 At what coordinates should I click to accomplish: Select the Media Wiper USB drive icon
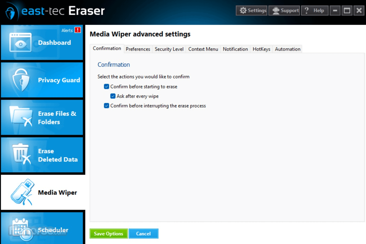pyautogui.click(x=23, y=192)
